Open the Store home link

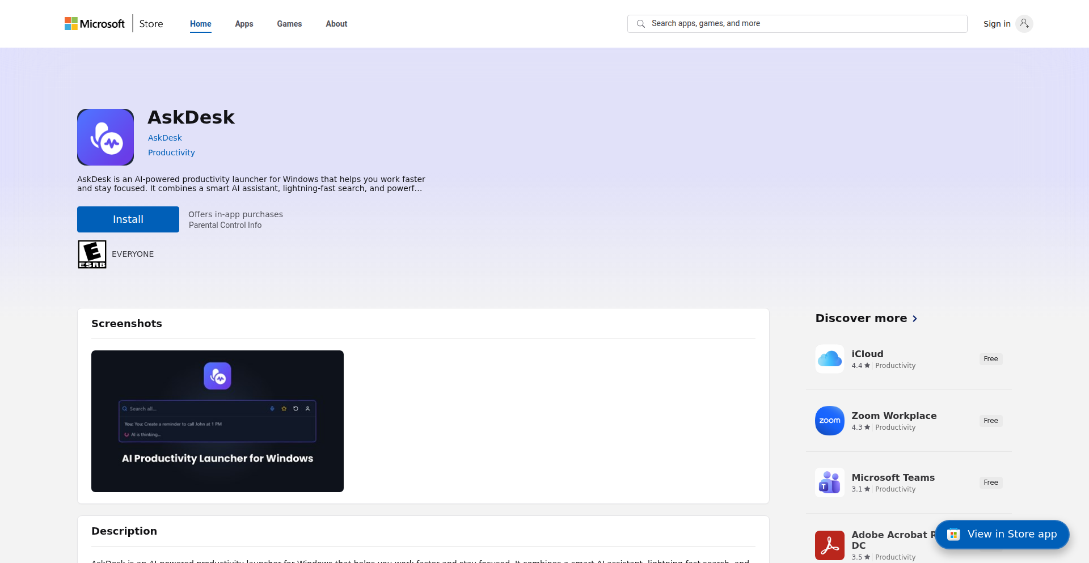(151, 24)
